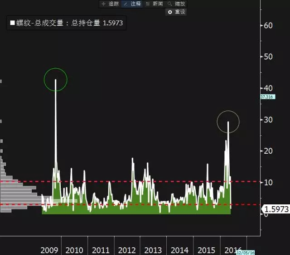This screenshot has height=255, width=290.
Task: Click the 2014 x-axis year label
Action: coord(179,250)
